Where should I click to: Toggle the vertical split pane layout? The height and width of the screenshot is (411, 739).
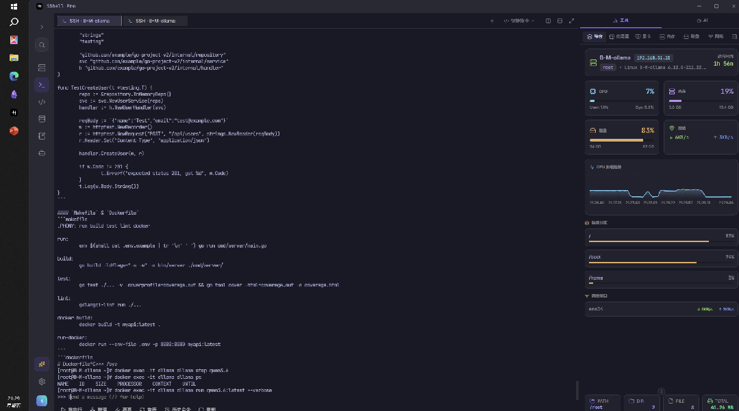pyautogui.click(x=548, y=21)
